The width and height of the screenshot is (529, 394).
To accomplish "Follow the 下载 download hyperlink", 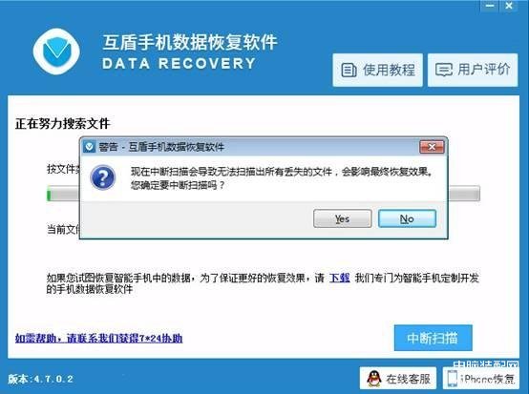I will [339, 278].
